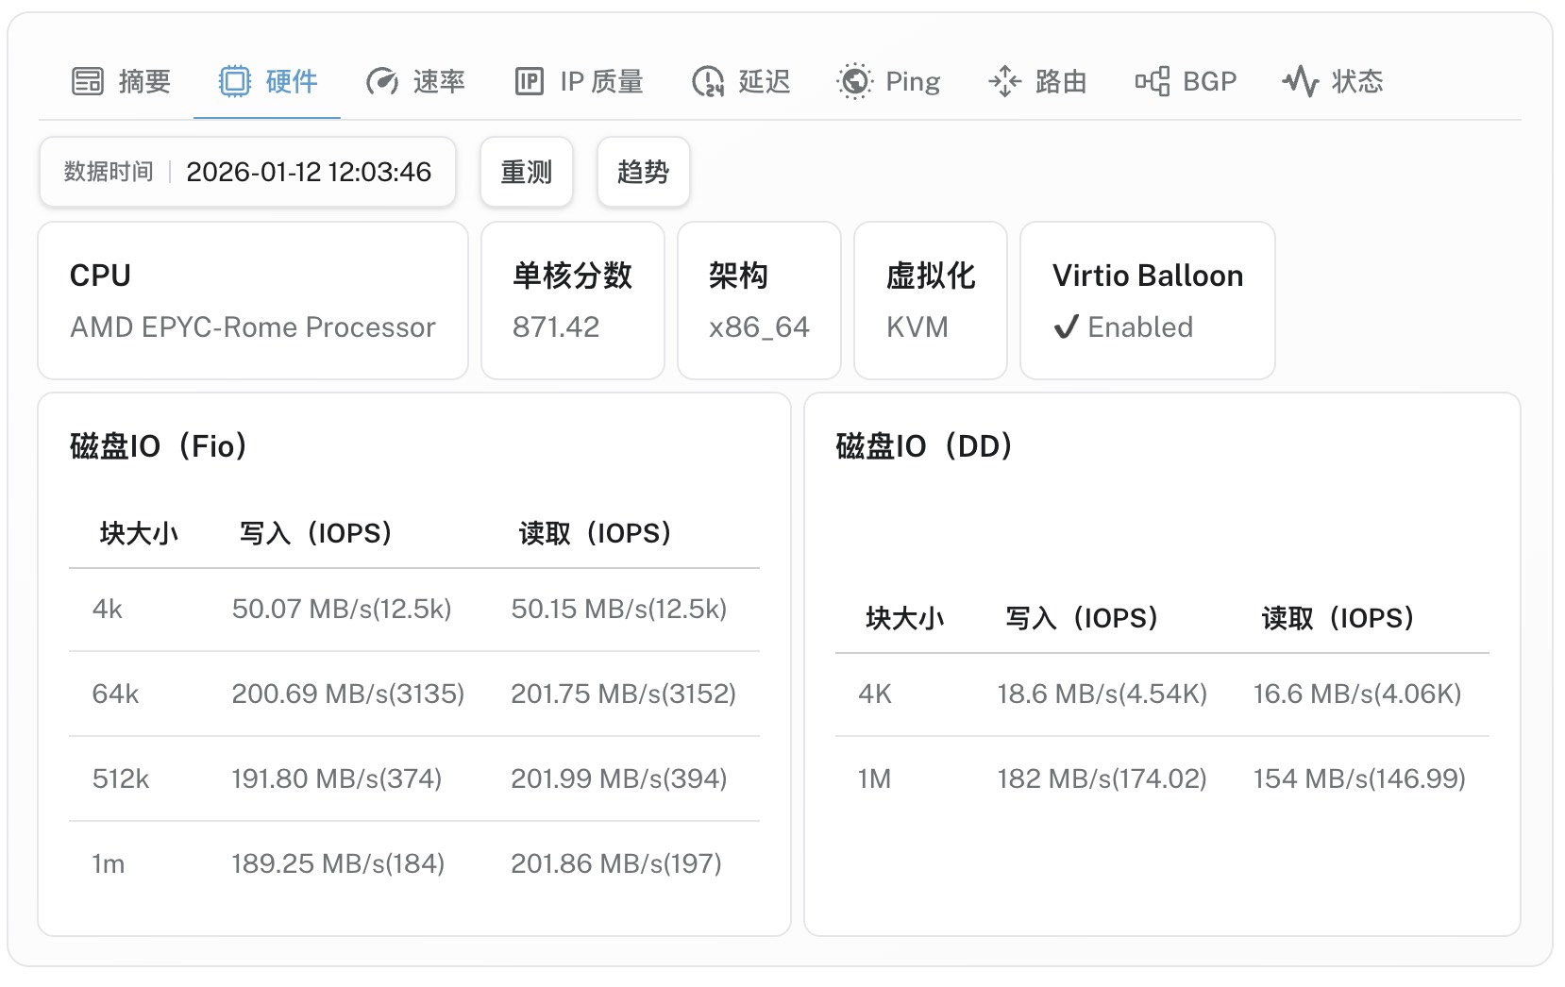The width and height of the screenshot is (1565, 987).
Task: Click the speedometer icon next to 速率
Action: (x=382, y=81)
